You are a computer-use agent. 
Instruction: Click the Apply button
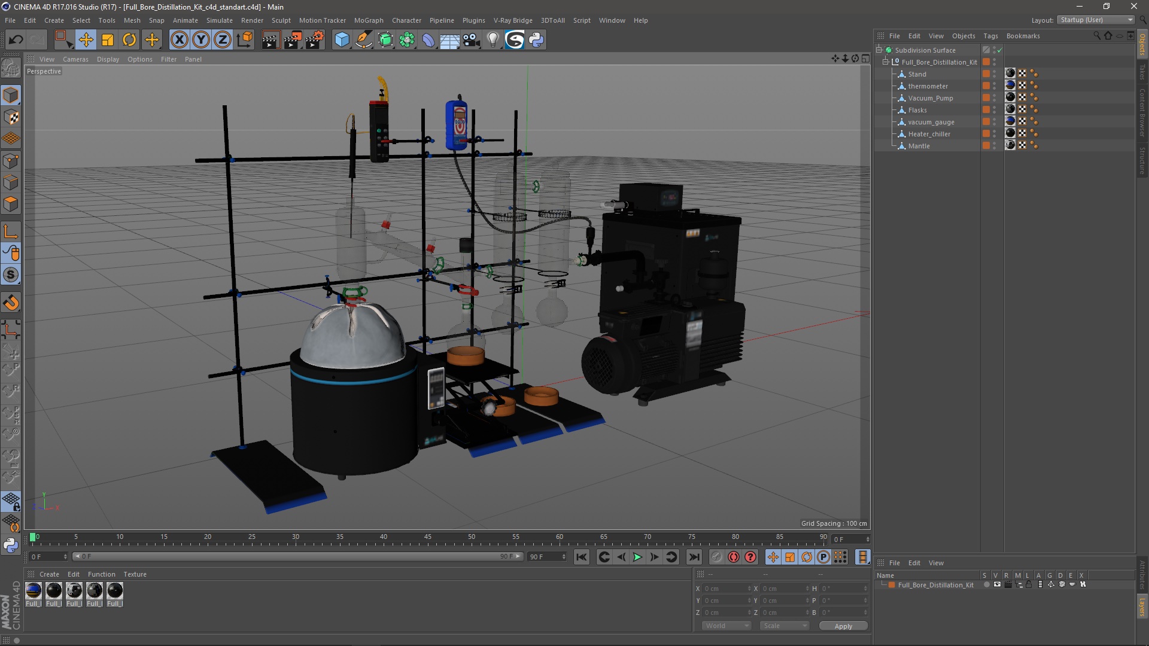pos(843,626)
